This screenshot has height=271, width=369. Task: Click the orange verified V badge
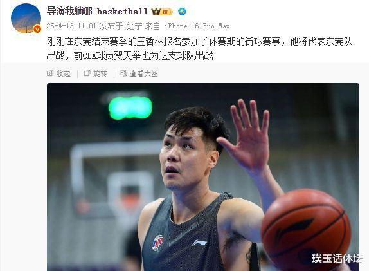point(37,29)
